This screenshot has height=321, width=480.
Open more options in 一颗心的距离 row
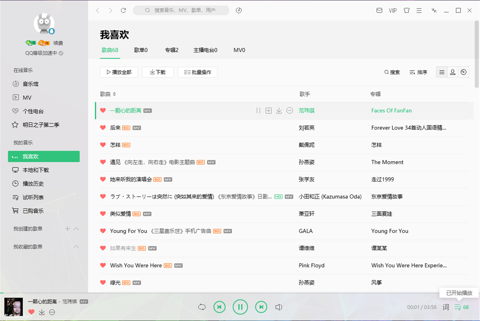(290, 111)
